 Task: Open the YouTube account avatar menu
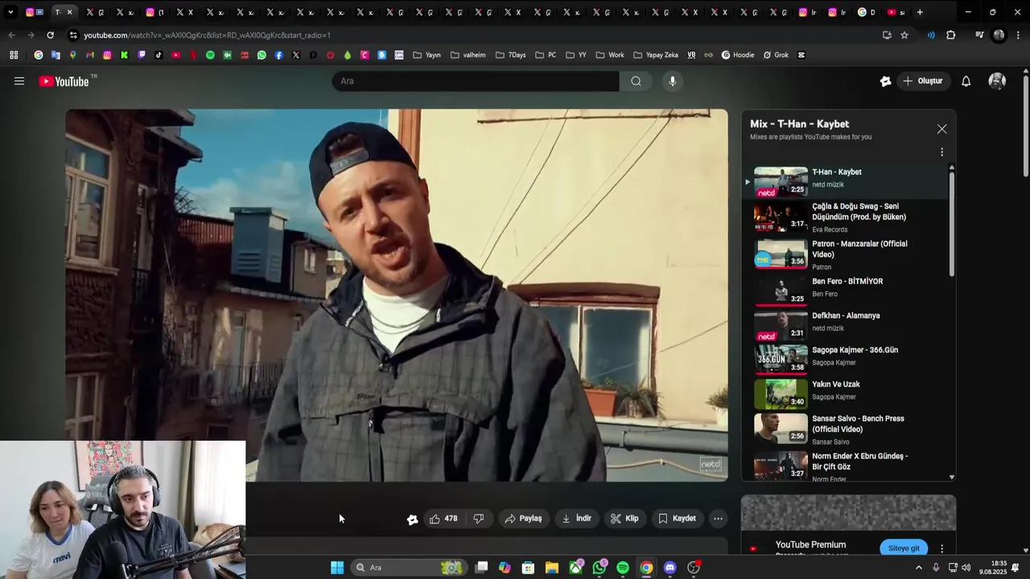click(x=997, y=81)
